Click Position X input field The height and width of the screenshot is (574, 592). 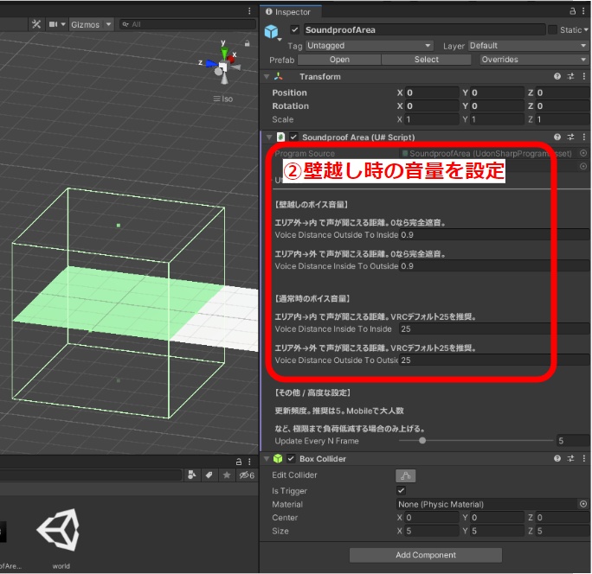tap(432, 92)
